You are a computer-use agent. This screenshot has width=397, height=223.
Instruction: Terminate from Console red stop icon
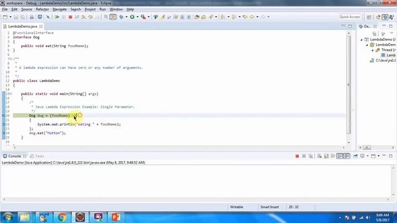297,156
